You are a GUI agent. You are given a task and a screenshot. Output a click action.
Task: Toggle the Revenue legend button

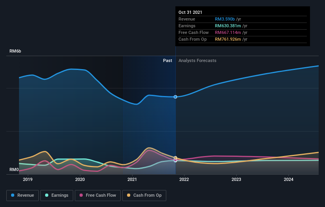pos(23,196)
